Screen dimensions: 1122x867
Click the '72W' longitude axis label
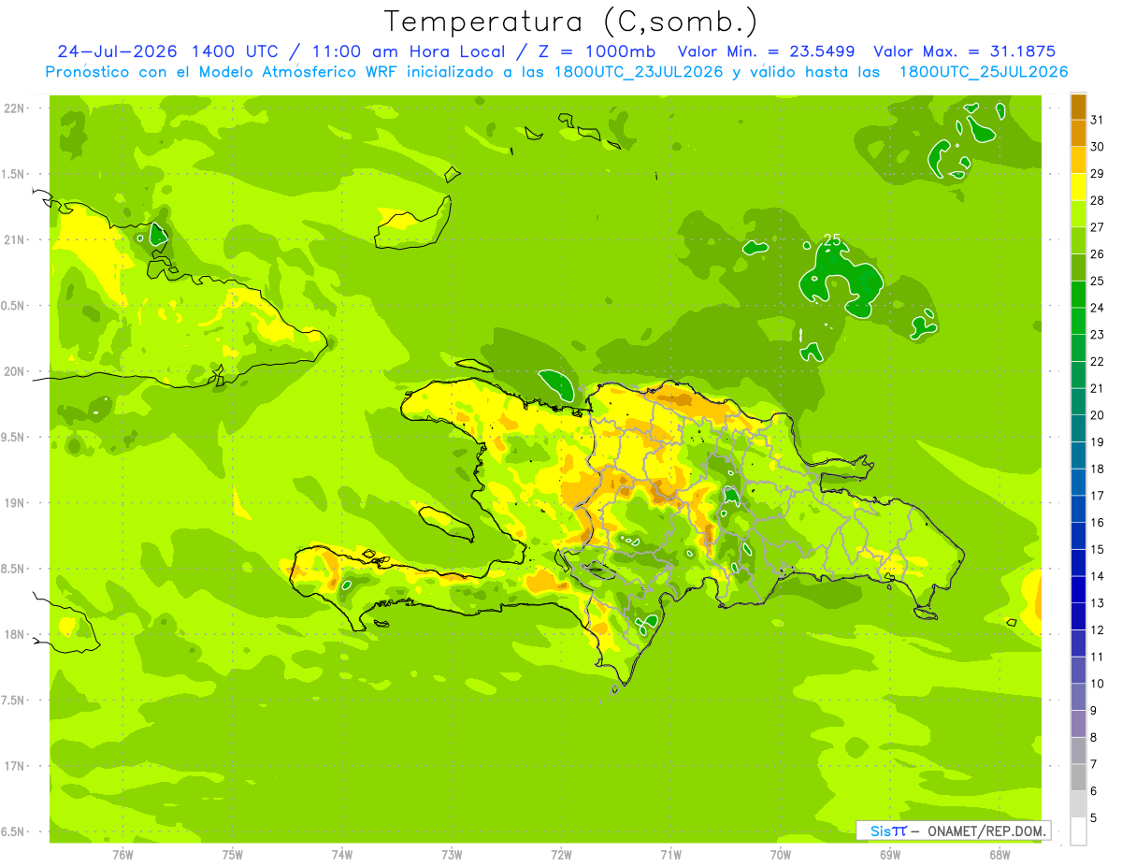(x=561, y=855)
